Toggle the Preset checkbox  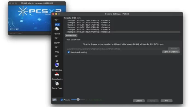tap(62, 100)
